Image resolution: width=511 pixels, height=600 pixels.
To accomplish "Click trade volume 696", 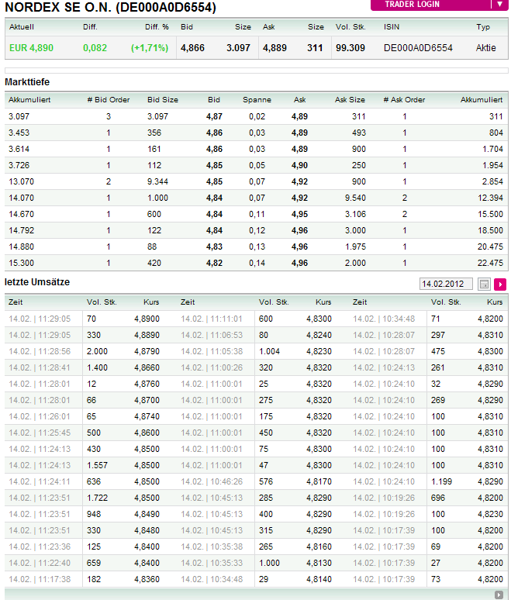I will click(x=438, y=498).
